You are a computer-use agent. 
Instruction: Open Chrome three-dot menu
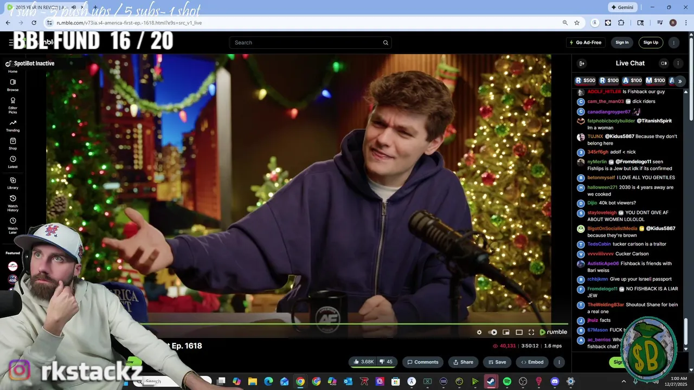point(685,23)
